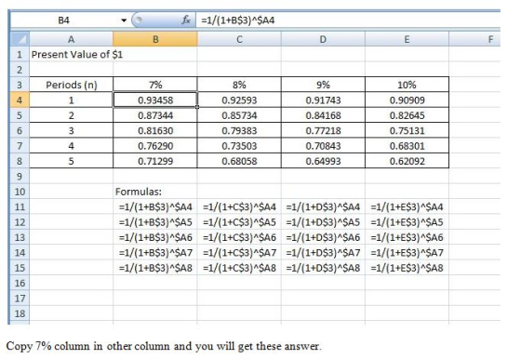The image size is (521, 359).
Task: Select the cell with value 0.70843
Action: [x=323, y=146]
